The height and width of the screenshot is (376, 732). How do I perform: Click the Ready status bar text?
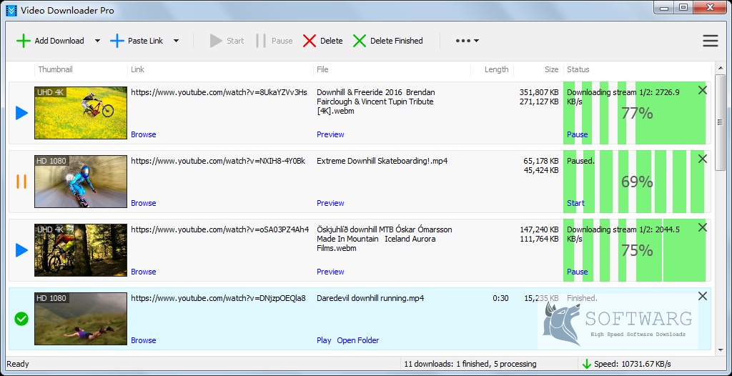coord(18,364)
